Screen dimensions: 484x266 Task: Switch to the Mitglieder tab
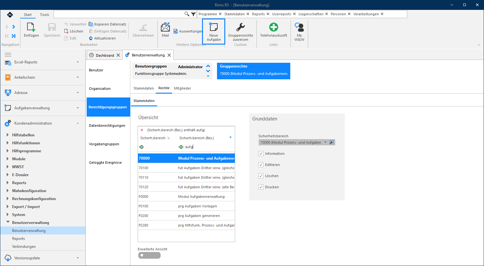click(182, 88)
